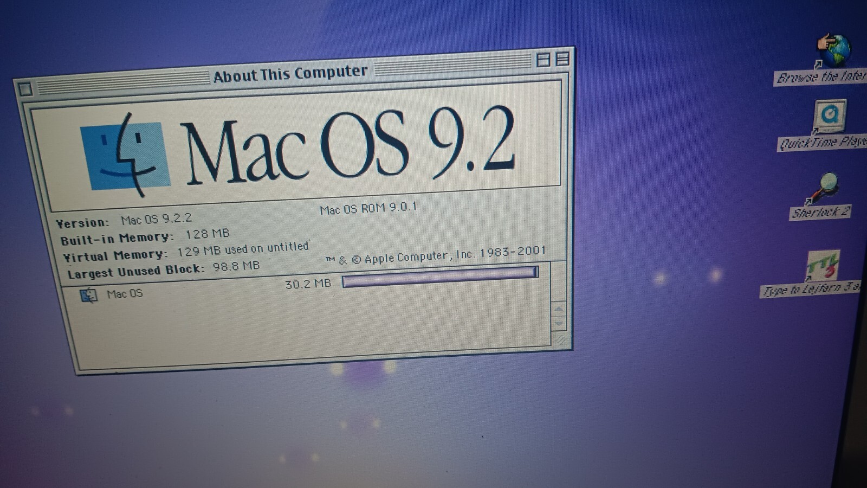This screenshot has height=488, width=867.
Task: Click the Finder face logo in About window
Action: (125, 155)
